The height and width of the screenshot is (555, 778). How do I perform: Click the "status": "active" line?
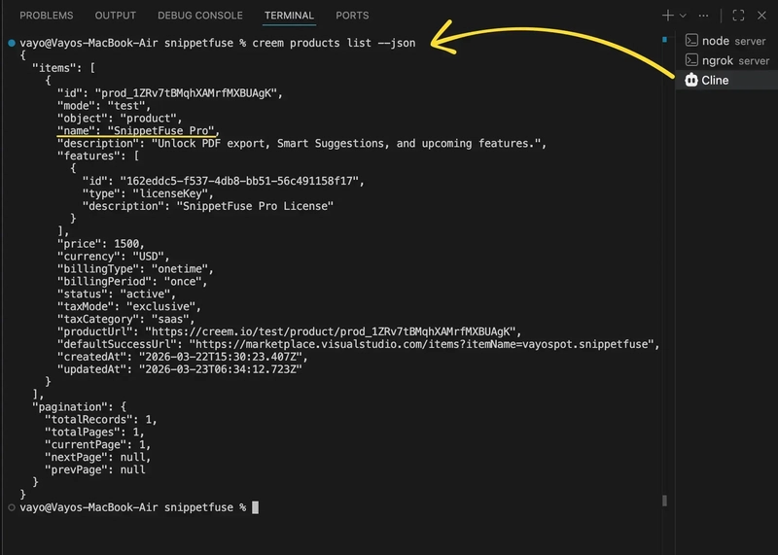point(116,295)
